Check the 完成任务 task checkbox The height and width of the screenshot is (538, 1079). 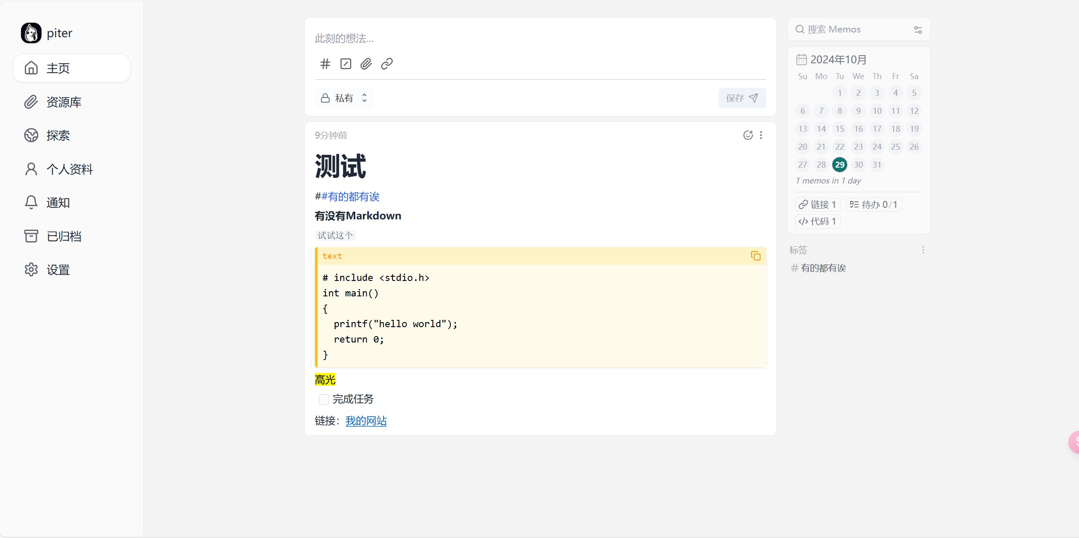[x=324, y=399]
